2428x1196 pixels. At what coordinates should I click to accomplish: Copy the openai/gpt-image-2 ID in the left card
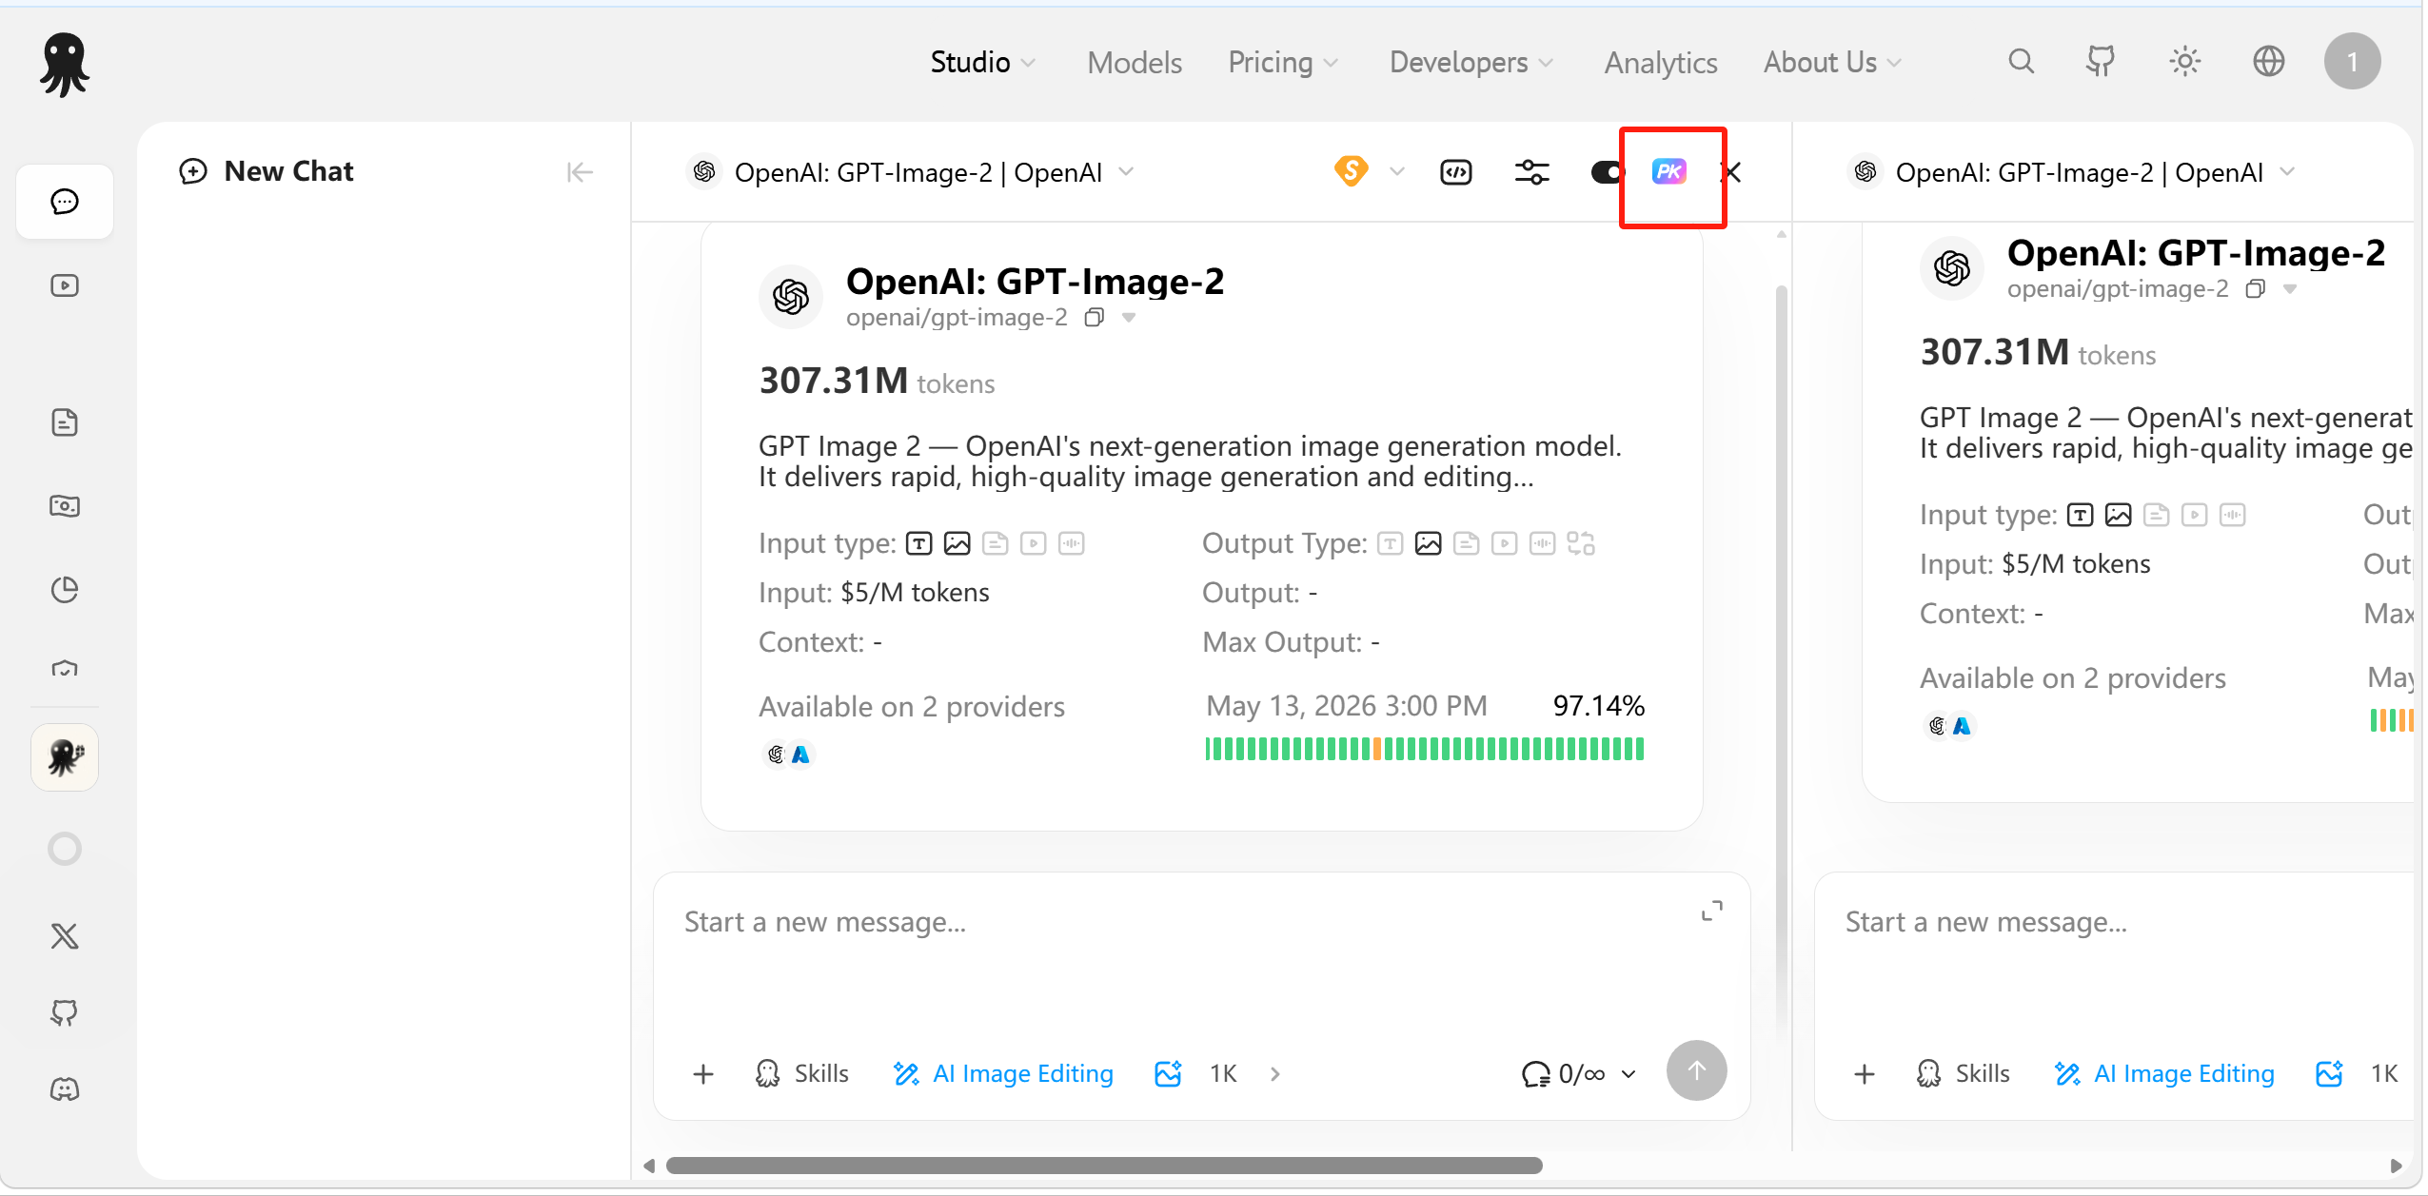(x=1095, y=318)
